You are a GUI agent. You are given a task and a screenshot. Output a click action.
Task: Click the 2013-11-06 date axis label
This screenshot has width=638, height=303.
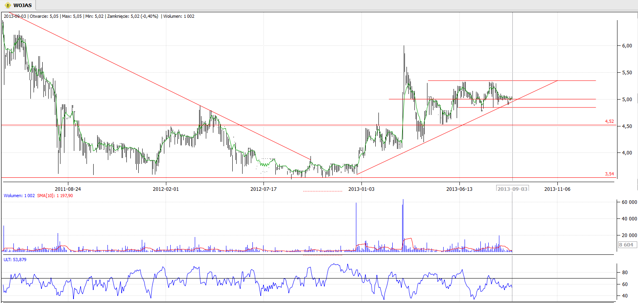(557, 189)
